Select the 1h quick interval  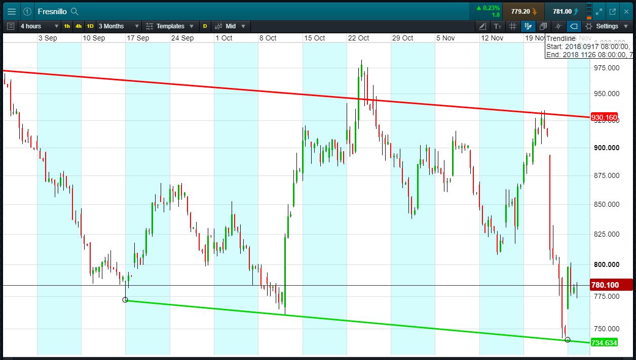point(67,26)
